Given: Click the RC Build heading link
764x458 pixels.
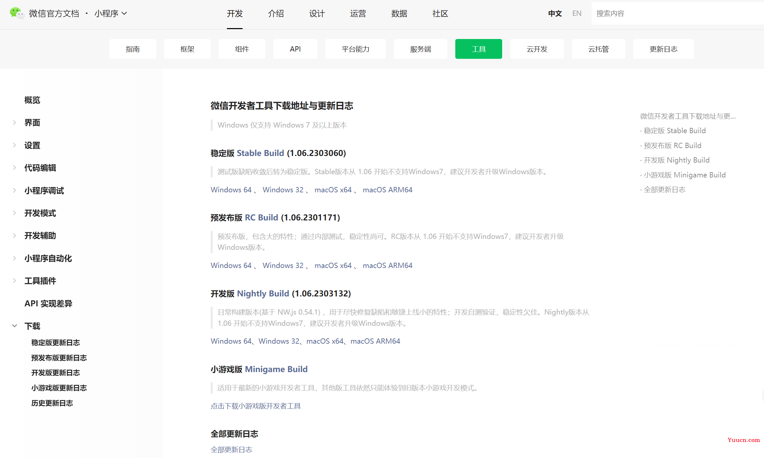Looking at the screenshot, I should [x=261, y=217].
